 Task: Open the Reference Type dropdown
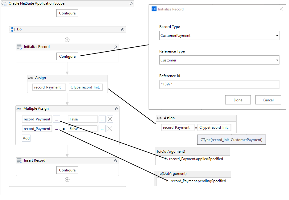[x=277, y=60]
